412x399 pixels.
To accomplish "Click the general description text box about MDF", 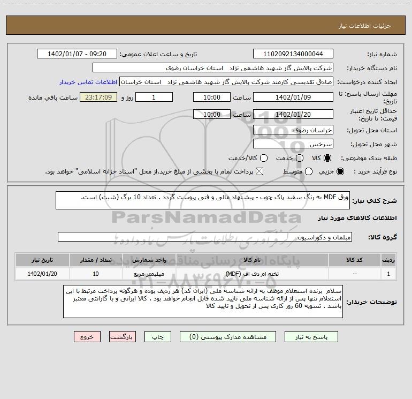I will [203, 200].
